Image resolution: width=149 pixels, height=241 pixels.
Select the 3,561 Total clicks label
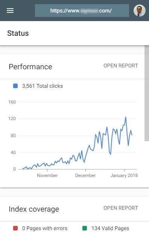[x=43, y=86]
